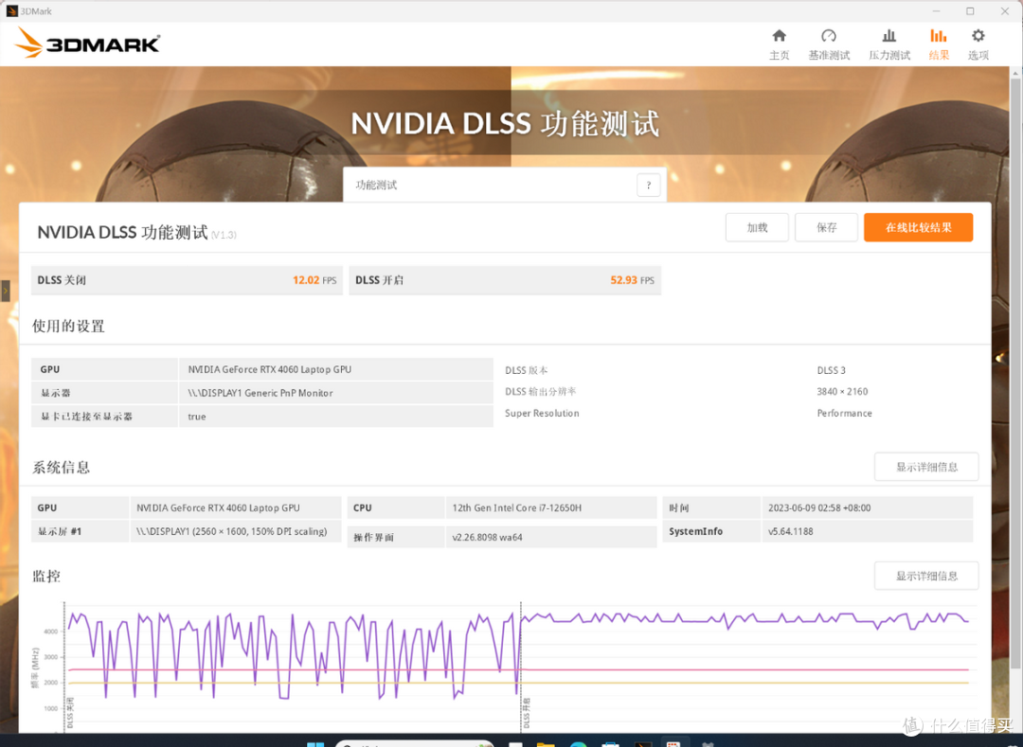This screenshot has height=747, width=1023.
Task: Click DISPLAY1 2560 × 1600 scaling text
Action: click(232, 531)
